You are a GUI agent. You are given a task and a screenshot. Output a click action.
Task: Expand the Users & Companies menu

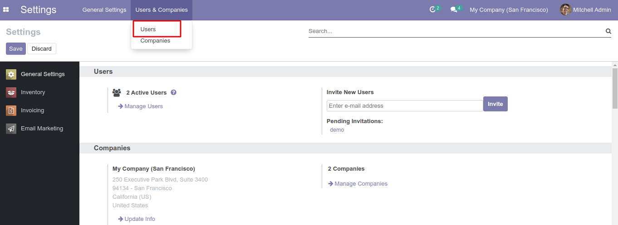(162, 10)
